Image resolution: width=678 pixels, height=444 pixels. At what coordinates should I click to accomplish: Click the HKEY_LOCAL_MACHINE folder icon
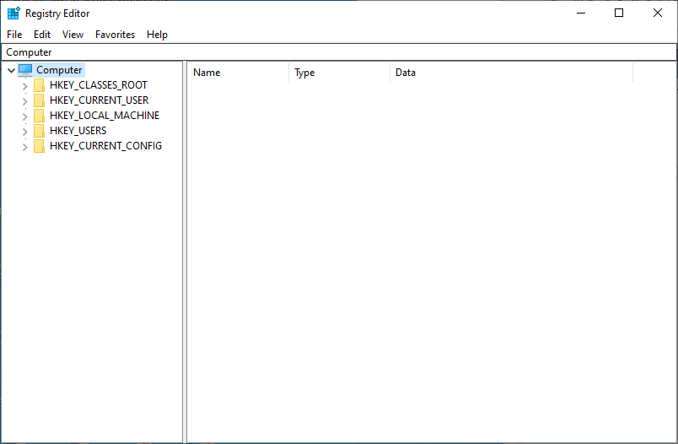click(39, 116)
